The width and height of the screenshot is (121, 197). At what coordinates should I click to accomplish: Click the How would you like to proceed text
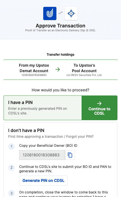click(61, 90)
